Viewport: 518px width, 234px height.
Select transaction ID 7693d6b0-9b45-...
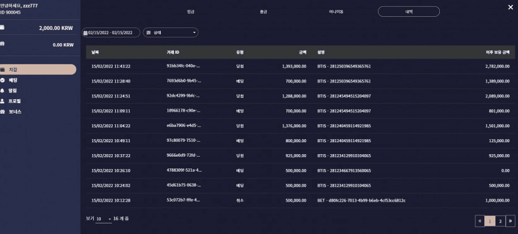point(183,80)
